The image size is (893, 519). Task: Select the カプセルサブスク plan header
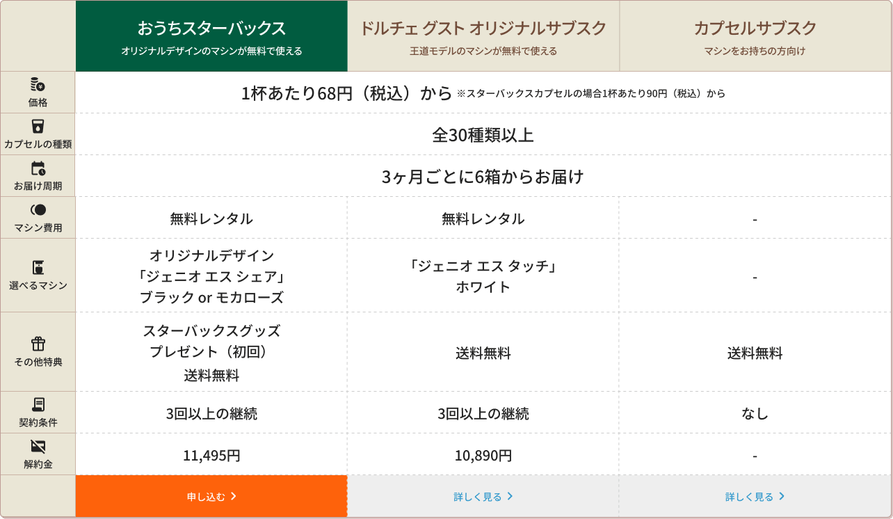[755, 36]
